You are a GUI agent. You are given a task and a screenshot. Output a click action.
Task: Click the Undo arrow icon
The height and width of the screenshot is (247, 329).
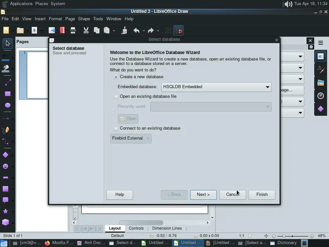click(137, 31)
